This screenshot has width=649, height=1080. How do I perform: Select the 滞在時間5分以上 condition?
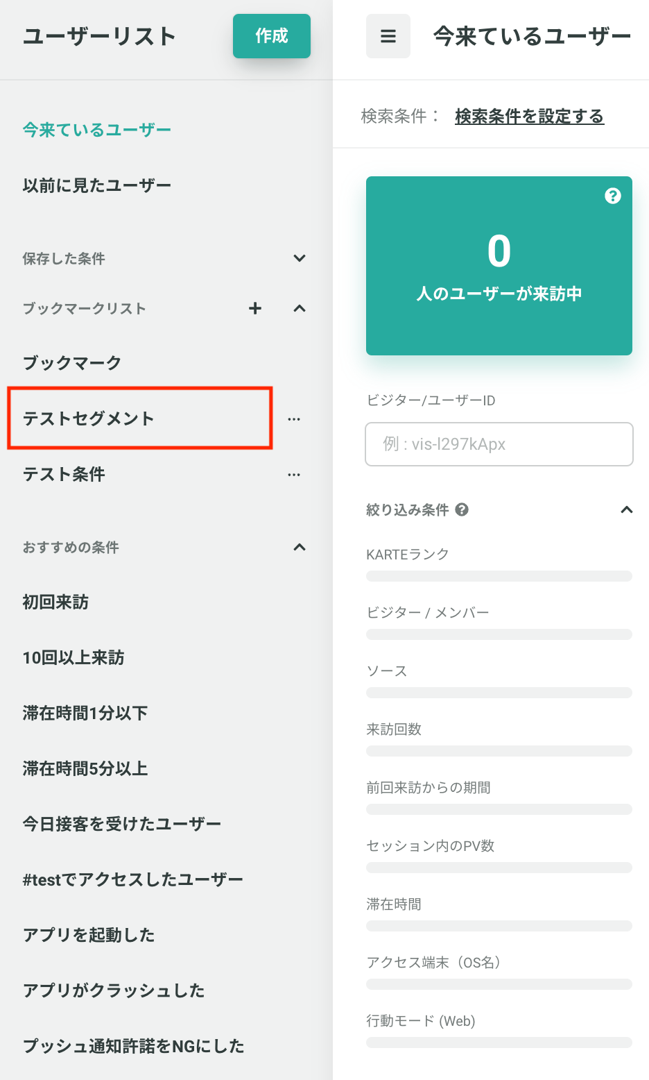(85, 768)
